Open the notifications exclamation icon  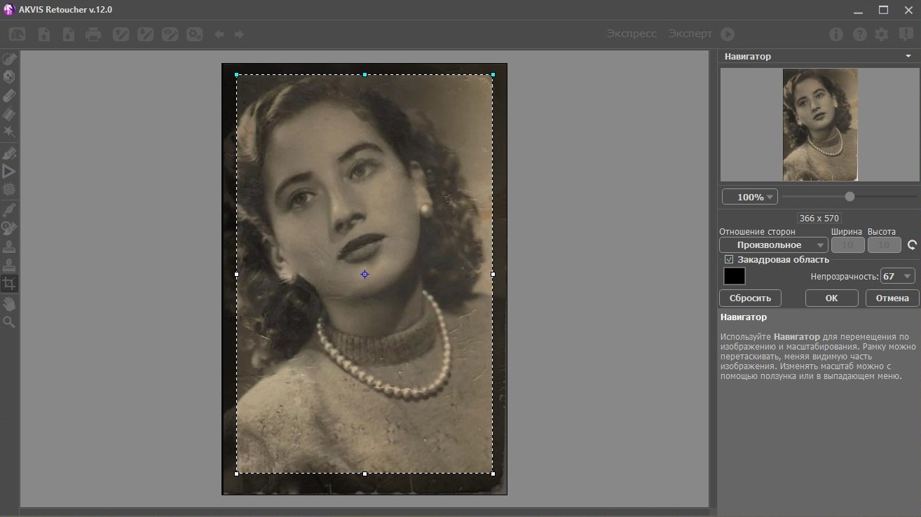(905, 34)
